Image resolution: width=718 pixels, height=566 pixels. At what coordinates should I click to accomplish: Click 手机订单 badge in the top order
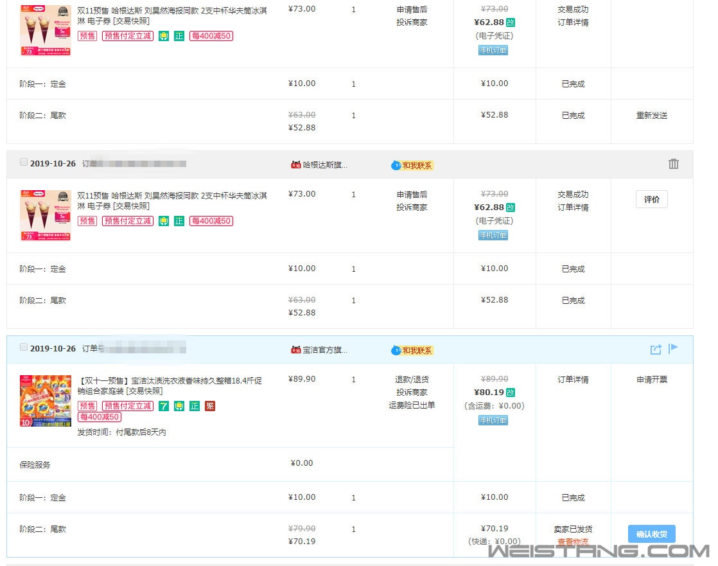coord(493,50)
